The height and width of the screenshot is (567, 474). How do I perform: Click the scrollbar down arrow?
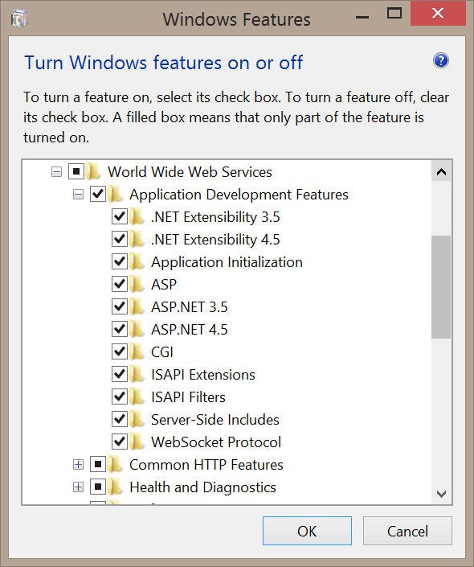pyautogui.click(x=441, y=494)
